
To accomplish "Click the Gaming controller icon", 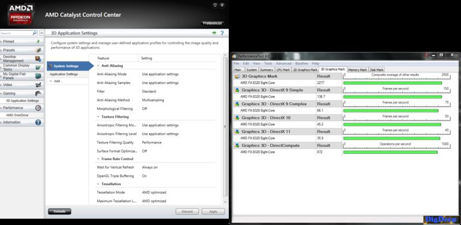I will [x=38, y=94].
